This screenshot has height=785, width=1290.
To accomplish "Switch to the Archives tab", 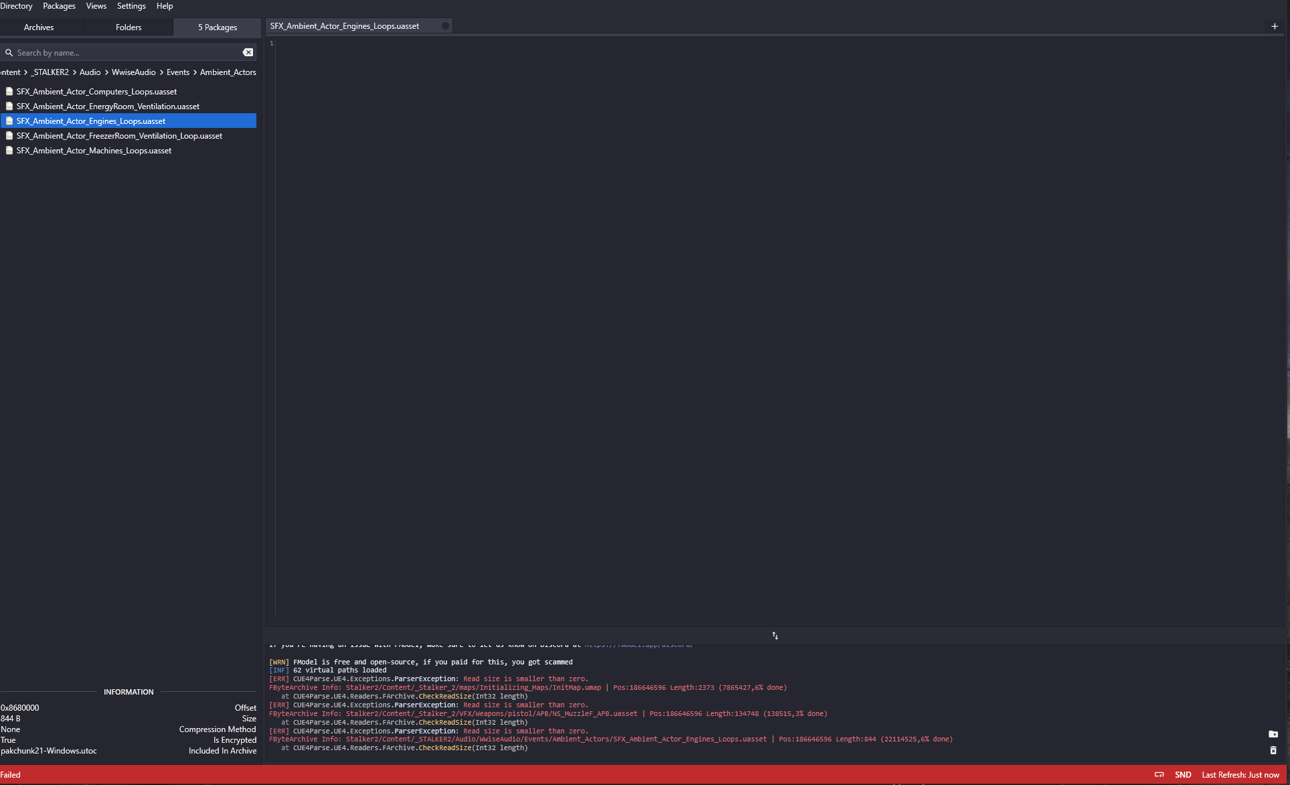I will tap(39, 27).
